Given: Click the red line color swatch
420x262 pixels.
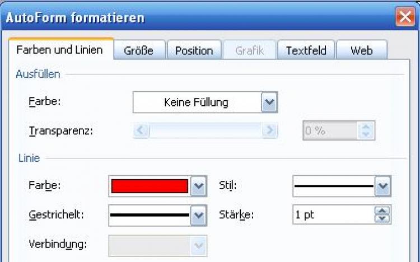Looking at the screenshot, I should [x=150, y=186].
